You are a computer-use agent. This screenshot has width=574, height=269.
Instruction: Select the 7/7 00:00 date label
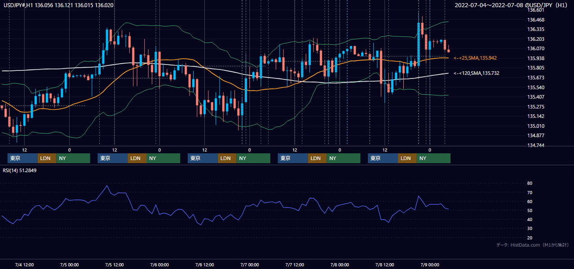coord(249,265)
